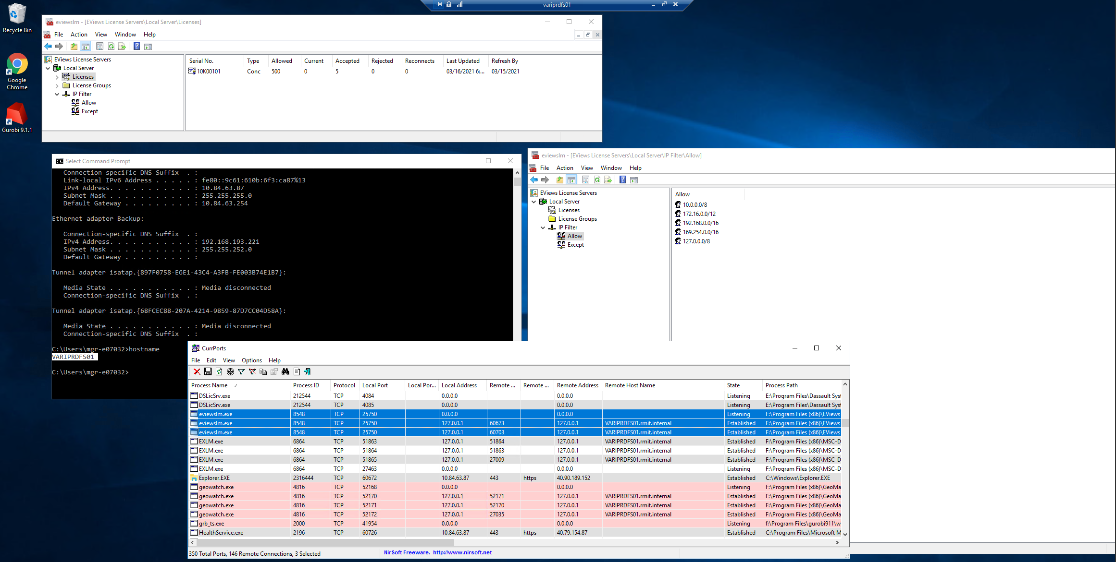Click the Exit door icon in CurrPorts toolbar
This screenshot has height=562, width=1116.
(x=308, y=371)
